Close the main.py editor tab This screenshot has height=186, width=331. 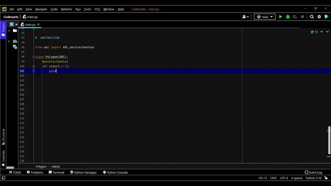(x=38, y=24)
